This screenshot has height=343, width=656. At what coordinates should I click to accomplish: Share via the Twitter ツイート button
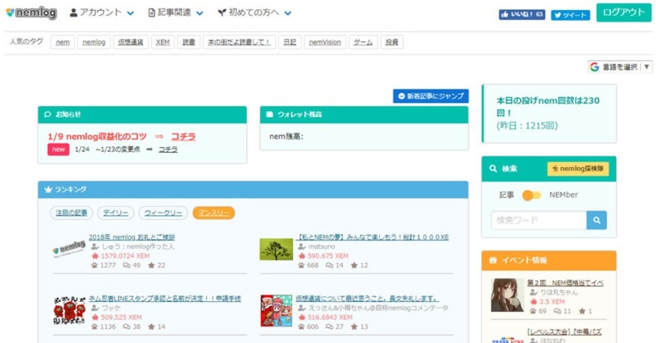[570, 15]
